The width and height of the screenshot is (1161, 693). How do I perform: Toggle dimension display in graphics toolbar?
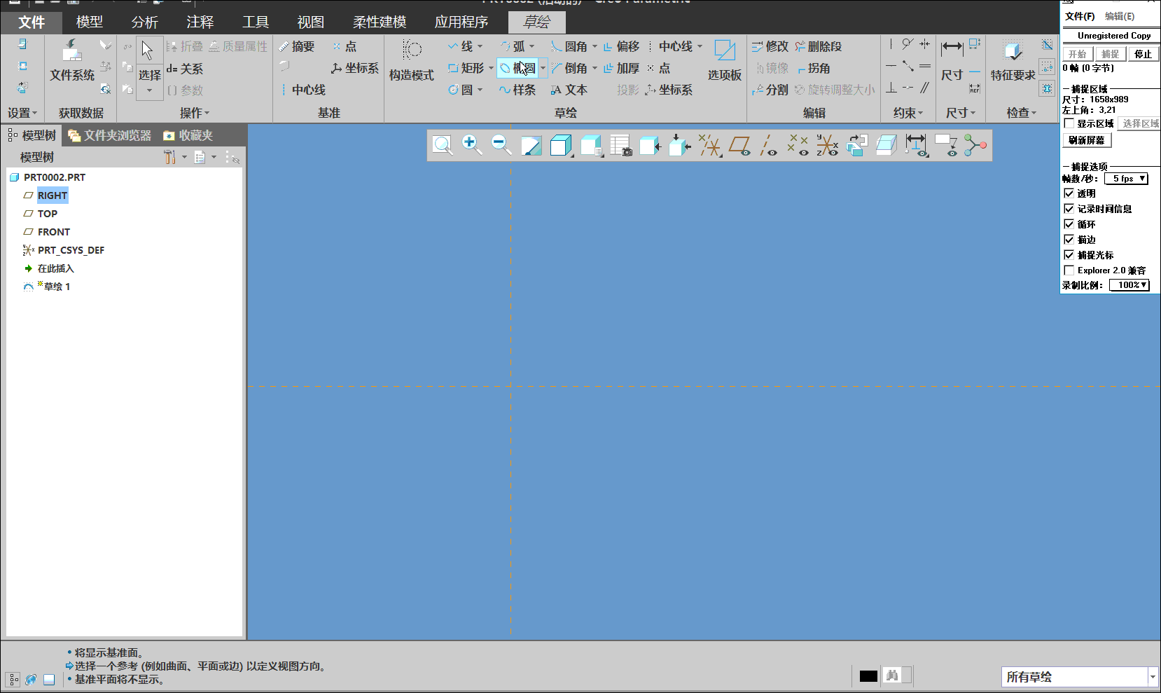click(916, 145)
